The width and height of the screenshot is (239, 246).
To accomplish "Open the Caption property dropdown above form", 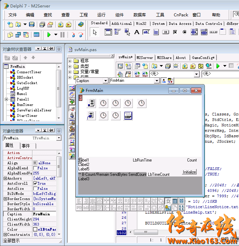I will click(106, 81).
